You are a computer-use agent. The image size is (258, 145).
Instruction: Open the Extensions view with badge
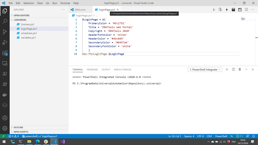click(5, 53)
